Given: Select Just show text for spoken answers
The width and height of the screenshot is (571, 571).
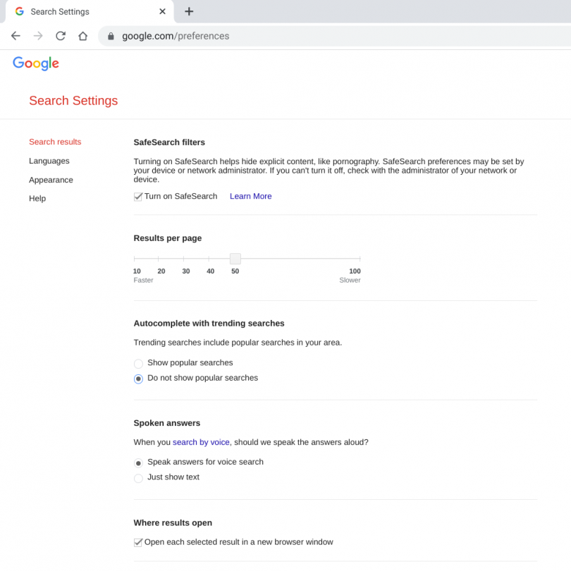Looking at the screenshot, I should coord(138,478).
